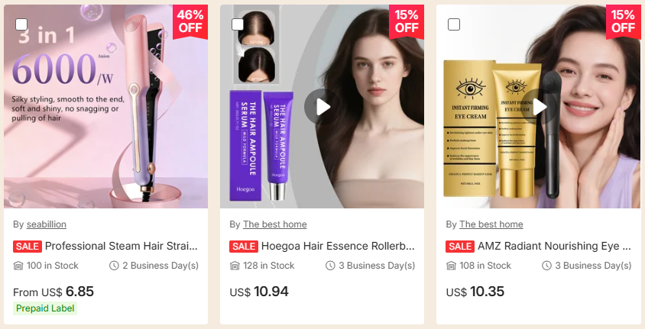The height and width of the screenshot is (329, 645).
Task: Play the Instant Firming Eye Cream video
Action: pos(539,107)
